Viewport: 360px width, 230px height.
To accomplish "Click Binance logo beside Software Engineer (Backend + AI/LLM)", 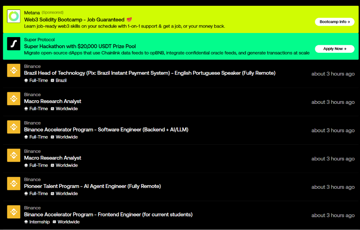I will point(14,127).
